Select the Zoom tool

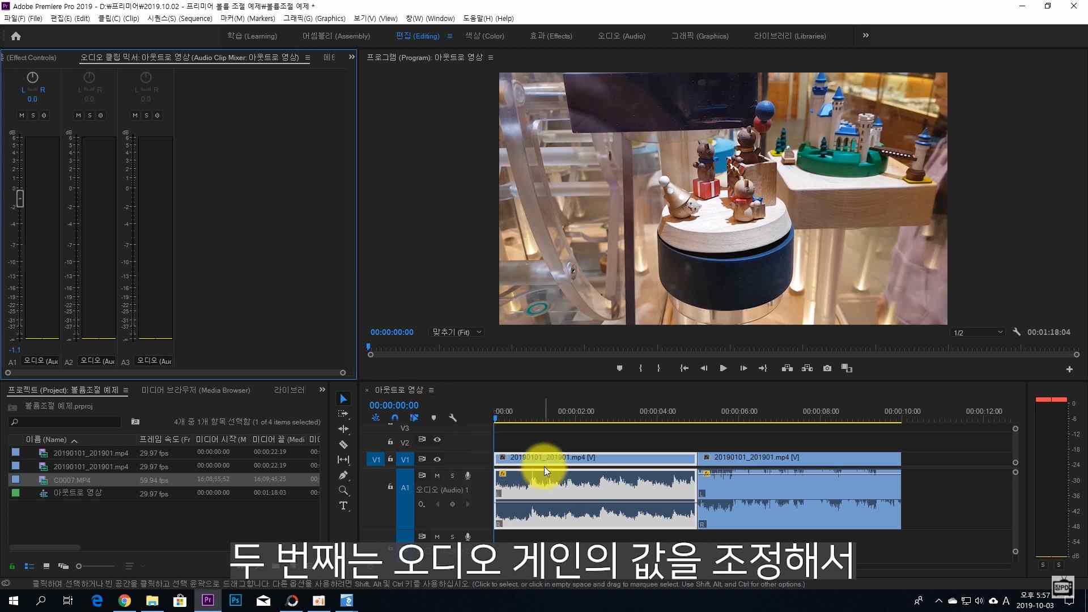click(x=343, y=491)
